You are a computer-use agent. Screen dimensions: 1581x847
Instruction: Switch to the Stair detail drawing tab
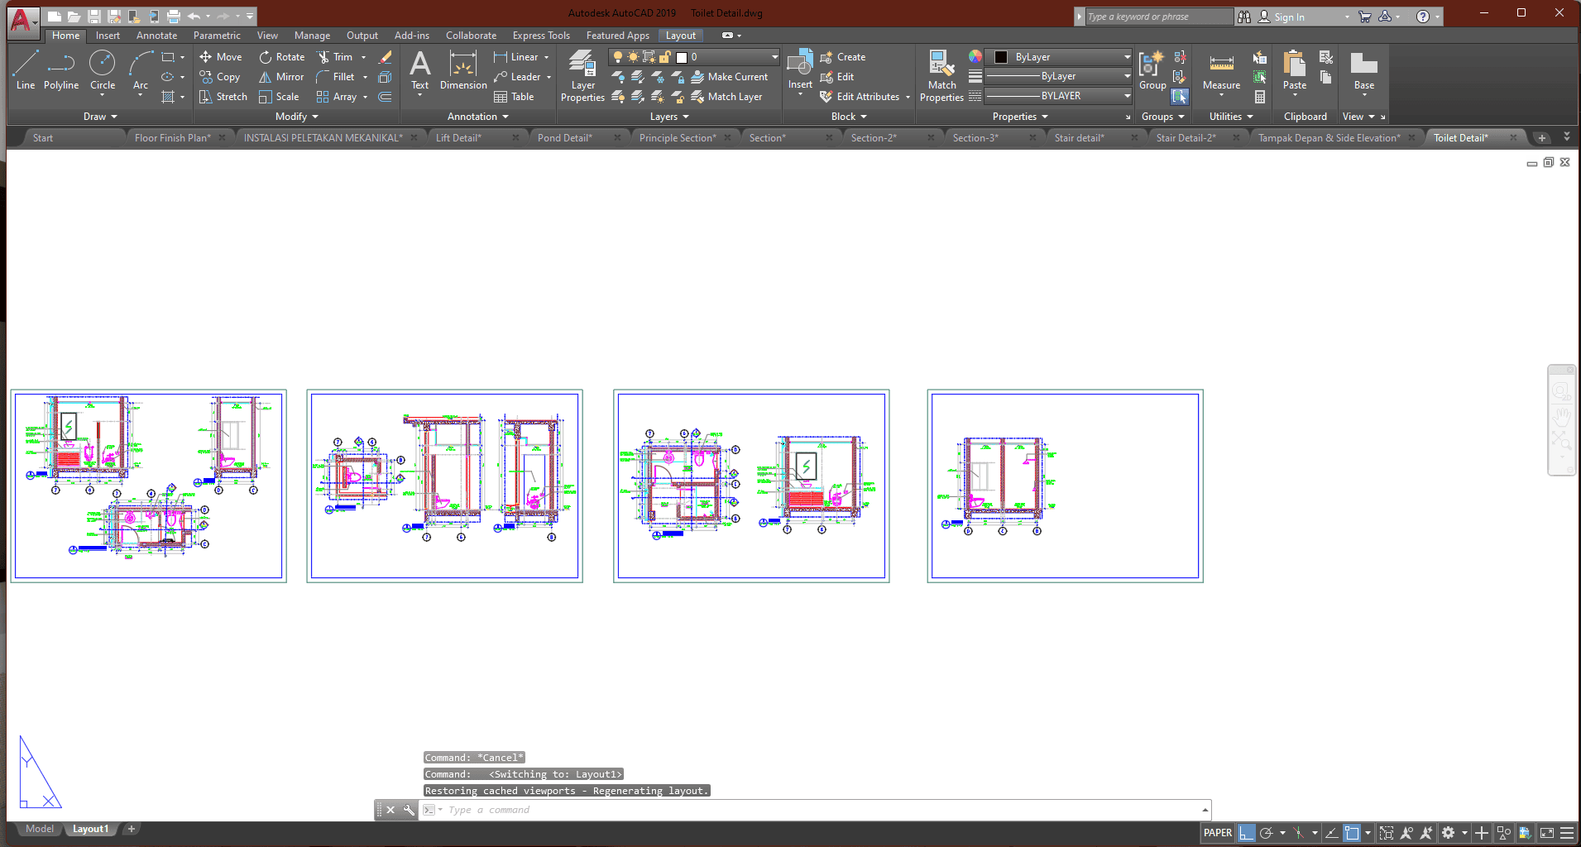[1079, 138]
